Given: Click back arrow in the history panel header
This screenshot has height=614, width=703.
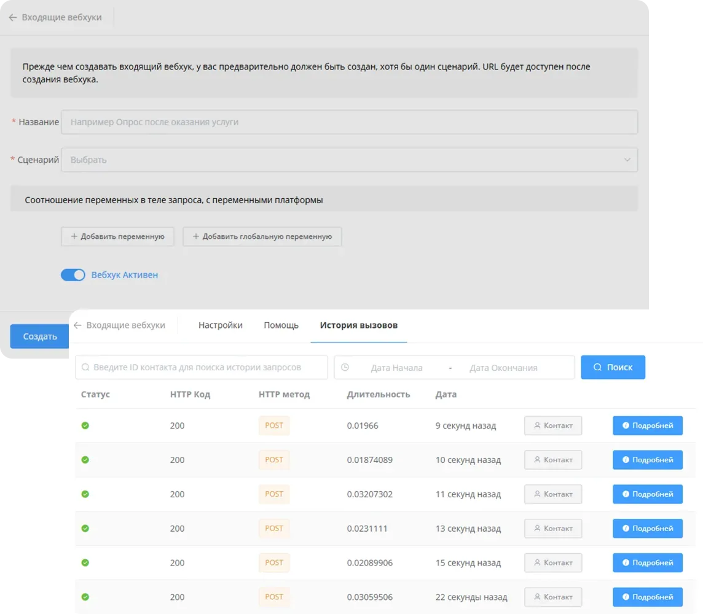Looking at the screenshot, I should pos(77,325).
